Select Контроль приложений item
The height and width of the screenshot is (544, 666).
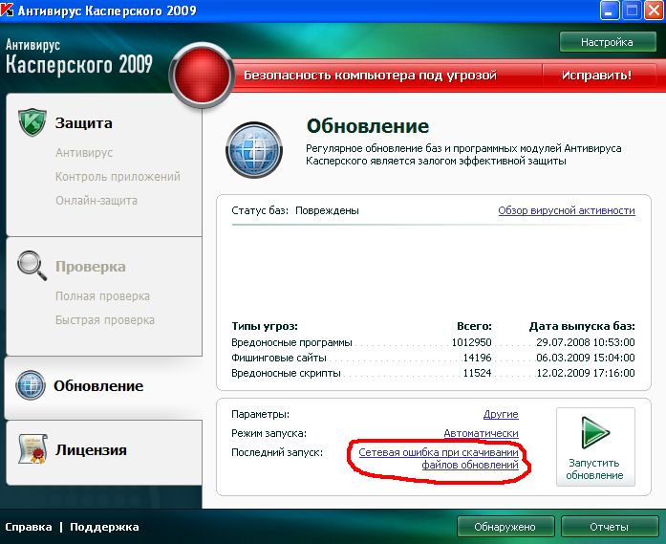(x=118, y=176)
